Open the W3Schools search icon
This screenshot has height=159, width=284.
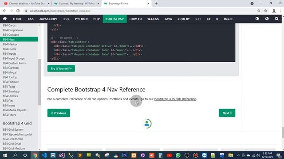click(276, 19)
